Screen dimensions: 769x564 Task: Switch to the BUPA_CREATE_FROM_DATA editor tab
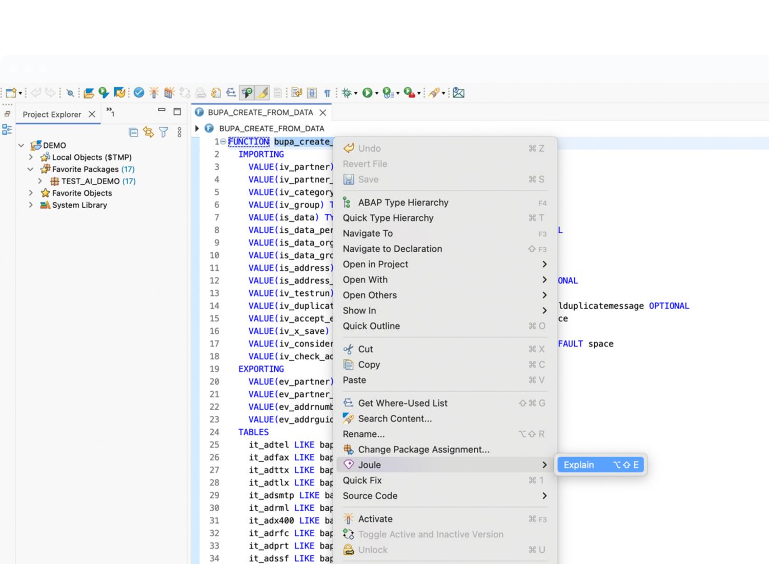pyautogui.click(x=260, y=112)
